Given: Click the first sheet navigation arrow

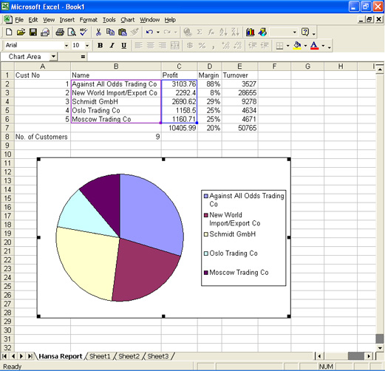Looking at the screenshot, I should pos(4,356).
